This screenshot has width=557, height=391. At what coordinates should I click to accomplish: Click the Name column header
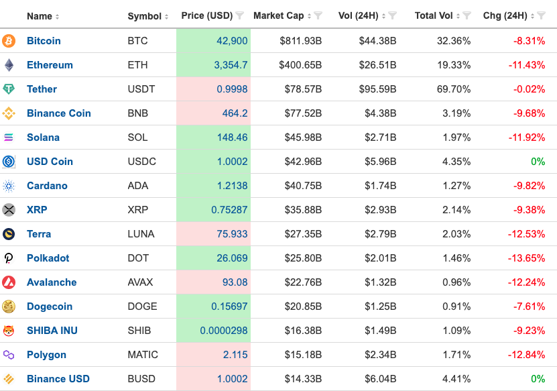point(40,16)
